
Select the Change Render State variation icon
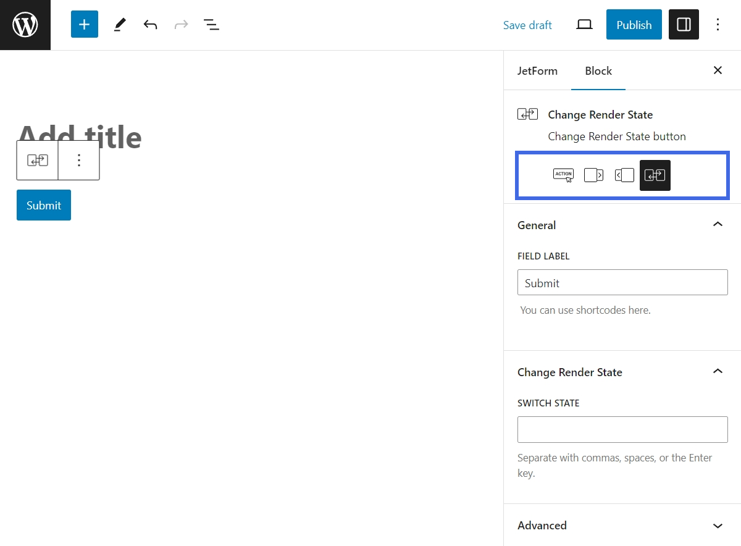click(655, 175)
